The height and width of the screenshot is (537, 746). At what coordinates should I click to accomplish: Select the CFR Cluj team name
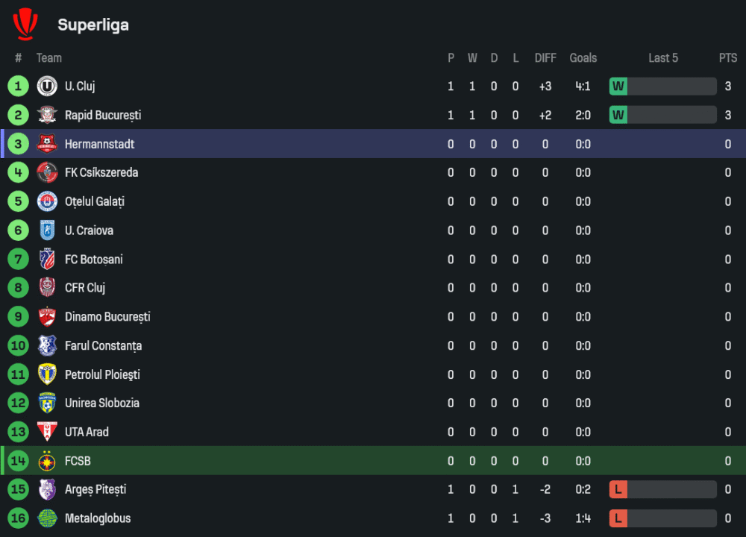pos(85,288)
